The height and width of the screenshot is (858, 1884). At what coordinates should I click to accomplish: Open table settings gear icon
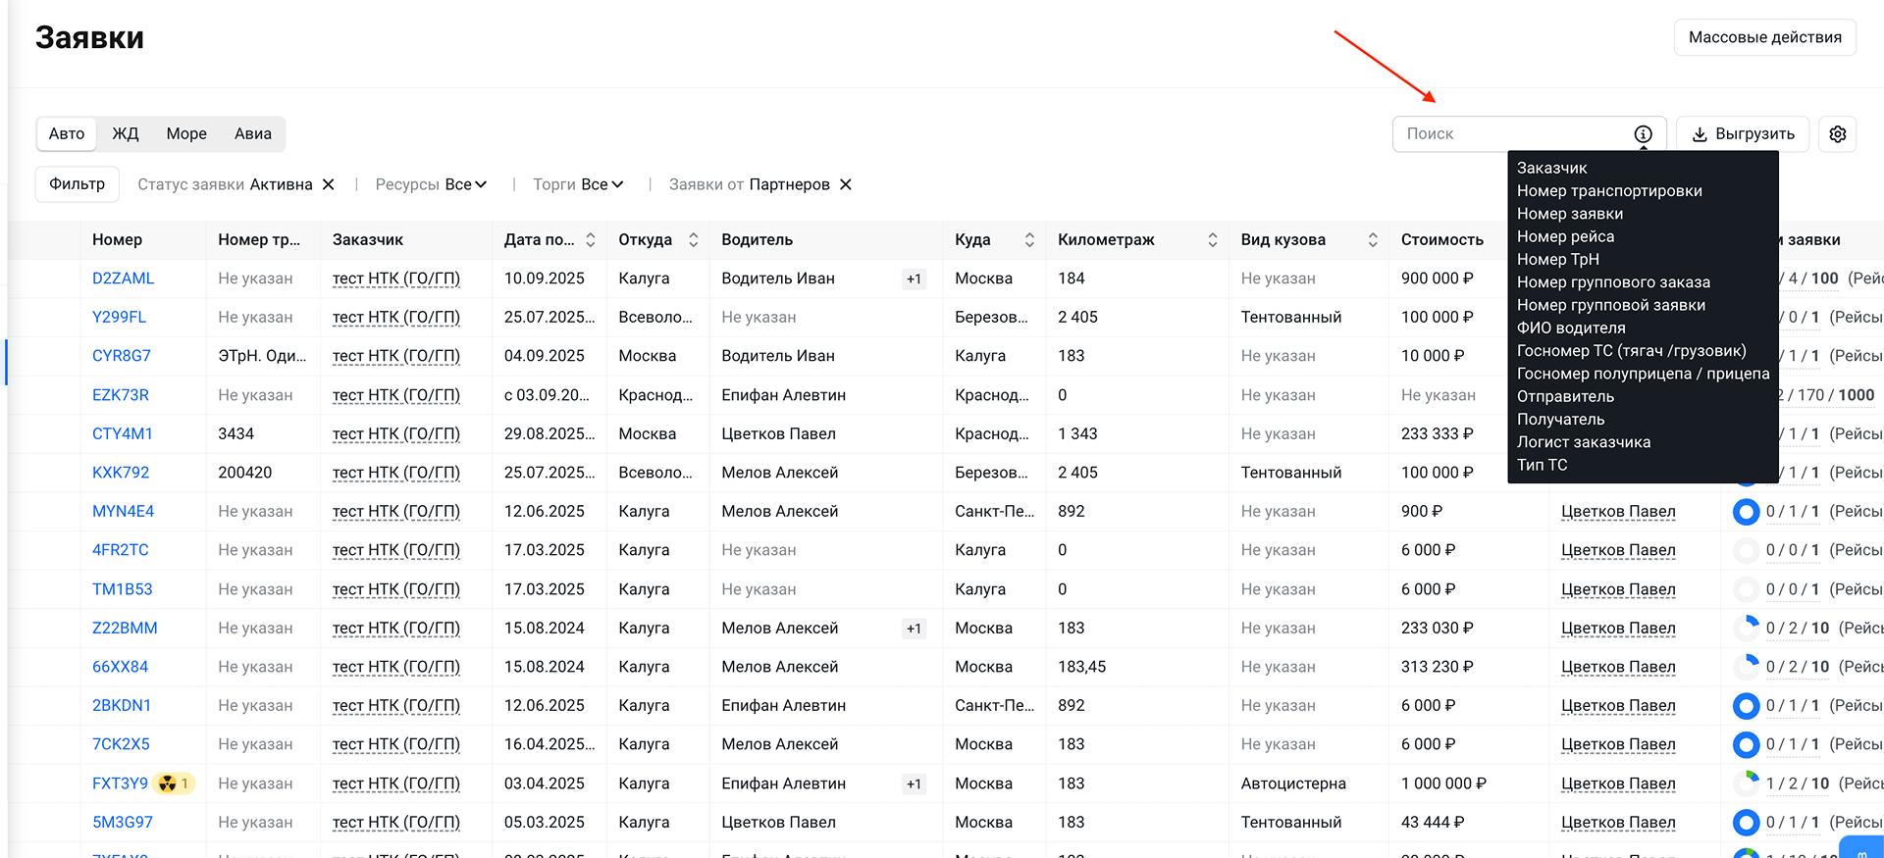pos(1837,134)
